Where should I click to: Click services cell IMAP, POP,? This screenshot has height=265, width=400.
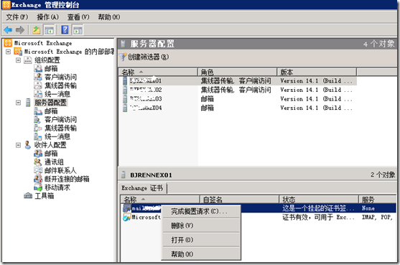pos(377,218)
